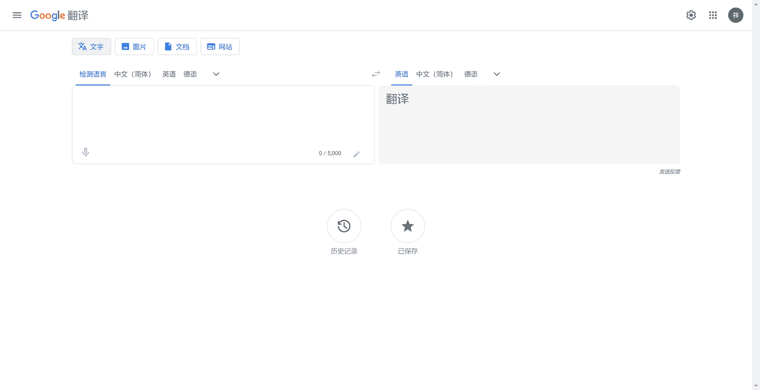The image size is (760, 390).
Task: Select the 文字 translation mode
Action: [x=92, y=46]
